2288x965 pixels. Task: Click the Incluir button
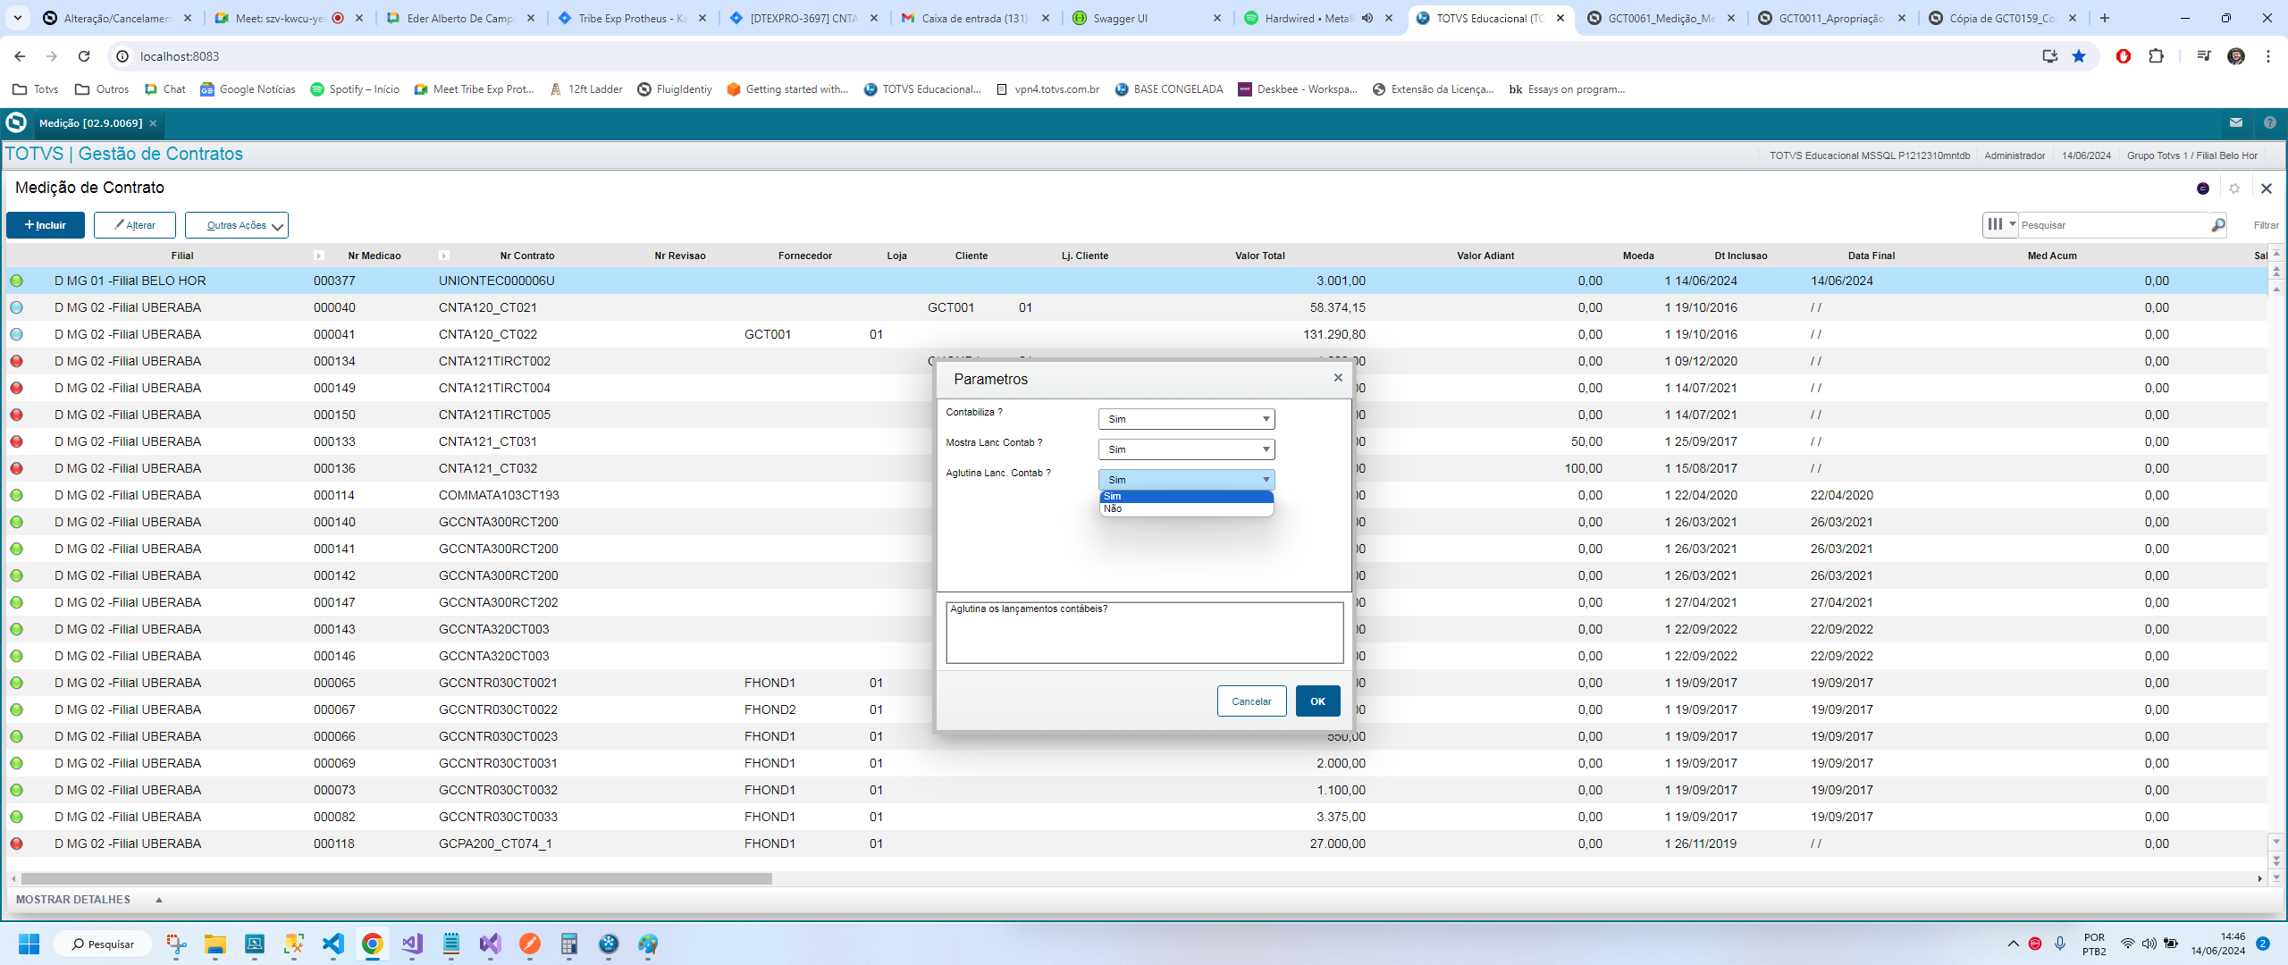pos(46,225)
